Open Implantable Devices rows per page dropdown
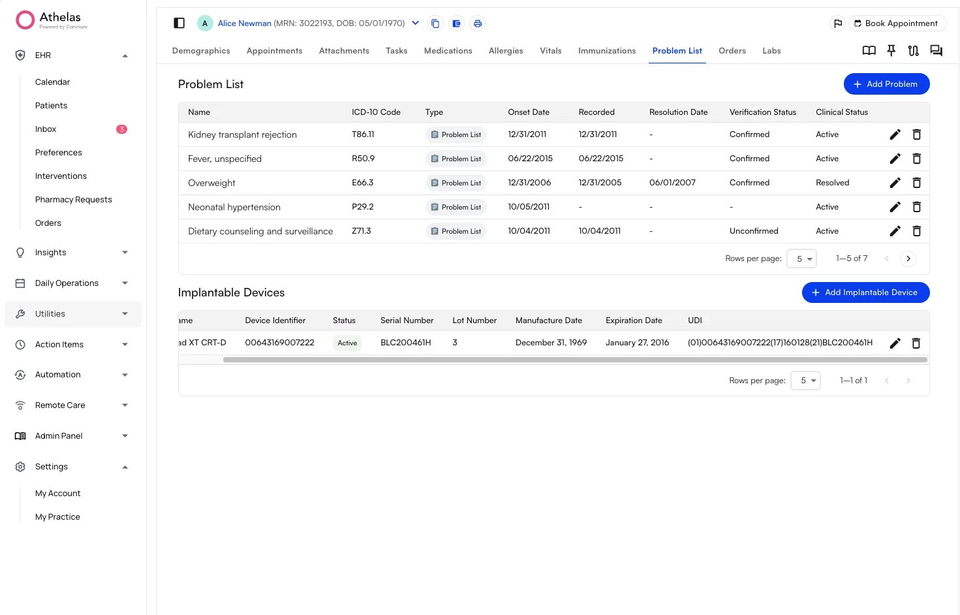The width and height of the screenshot is (960, 615). click(x=806, y=381)
